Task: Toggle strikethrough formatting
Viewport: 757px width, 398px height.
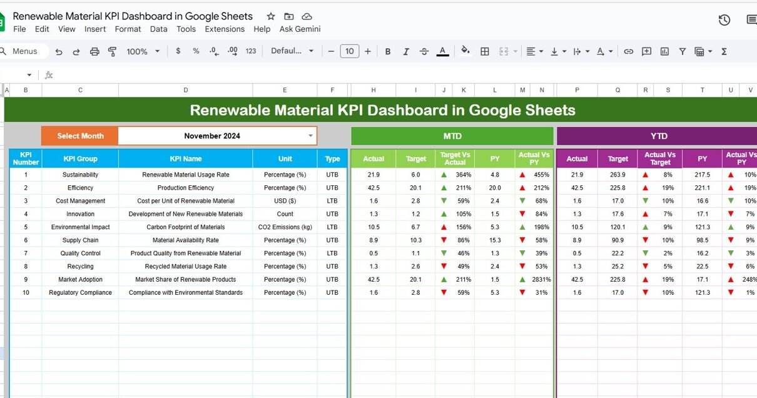Action: pos(424,51)
